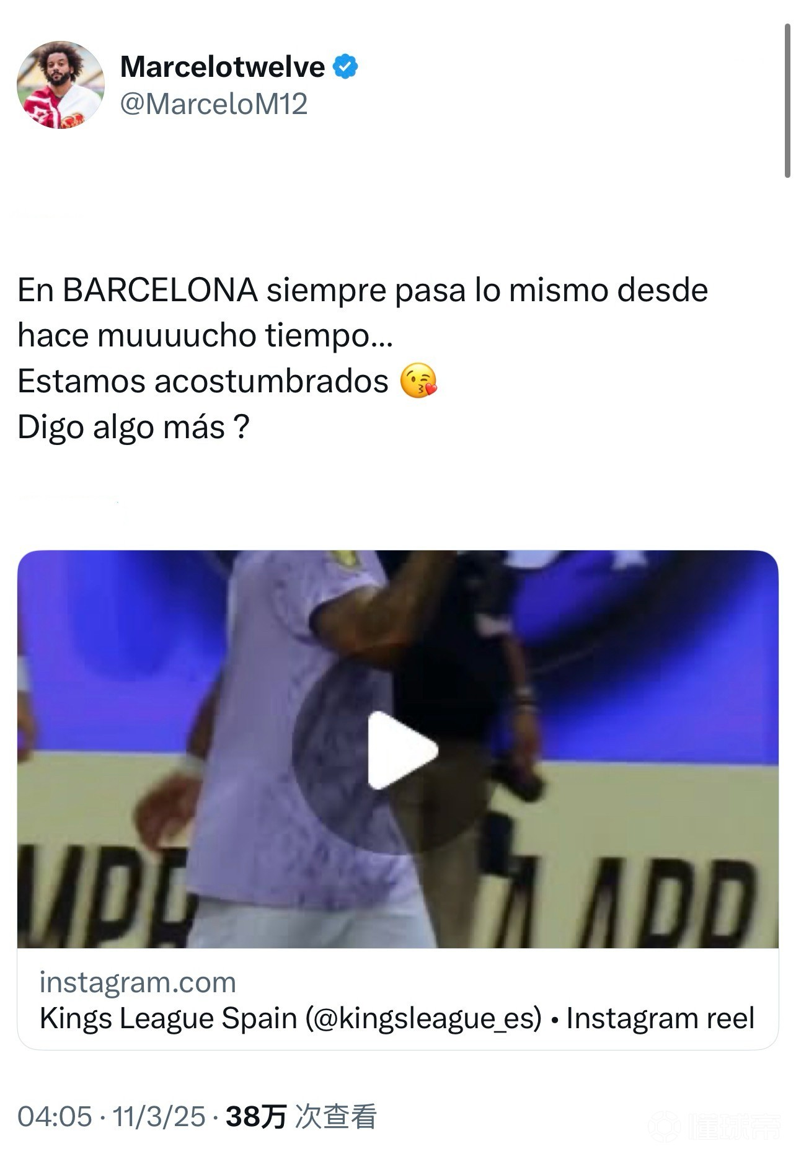The height and width of the screenshot is (1154, 796).
Task: Click the blue verified checkmark badge
Action: point(346,67)
